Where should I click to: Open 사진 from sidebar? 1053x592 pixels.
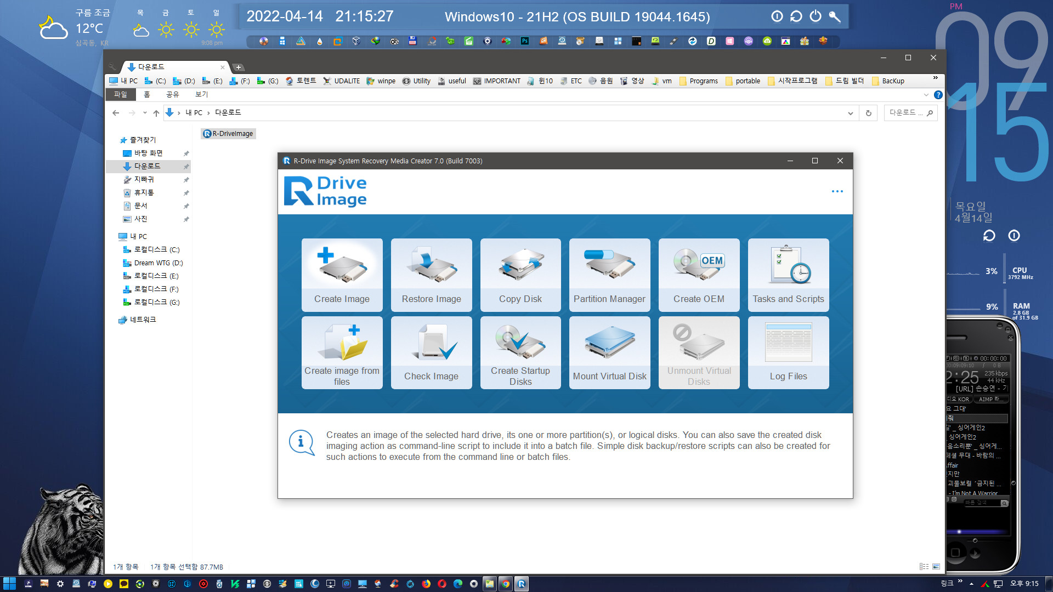click(x=140, y=219)
